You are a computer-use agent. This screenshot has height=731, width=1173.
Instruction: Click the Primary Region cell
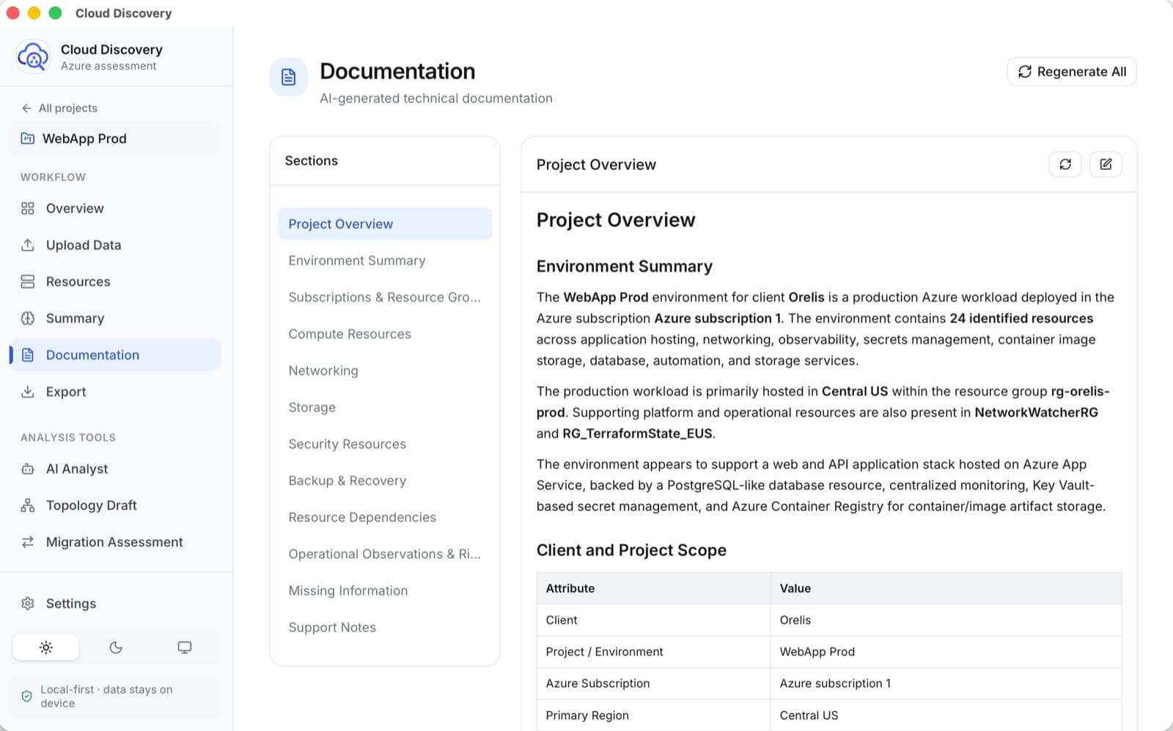click(653, 716)
